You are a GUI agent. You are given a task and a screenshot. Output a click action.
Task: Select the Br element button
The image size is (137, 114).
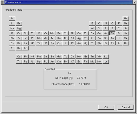tap(119, 33)
